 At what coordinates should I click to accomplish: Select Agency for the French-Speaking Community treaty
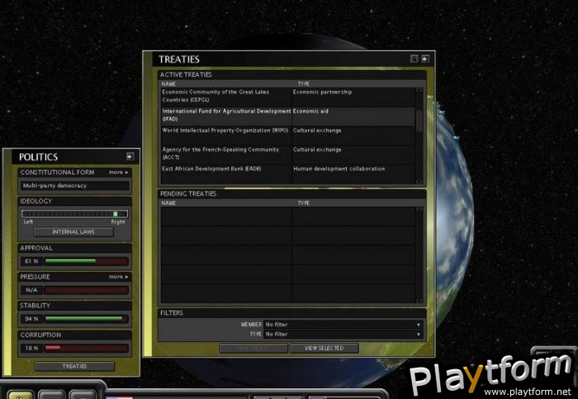point(226,153)
